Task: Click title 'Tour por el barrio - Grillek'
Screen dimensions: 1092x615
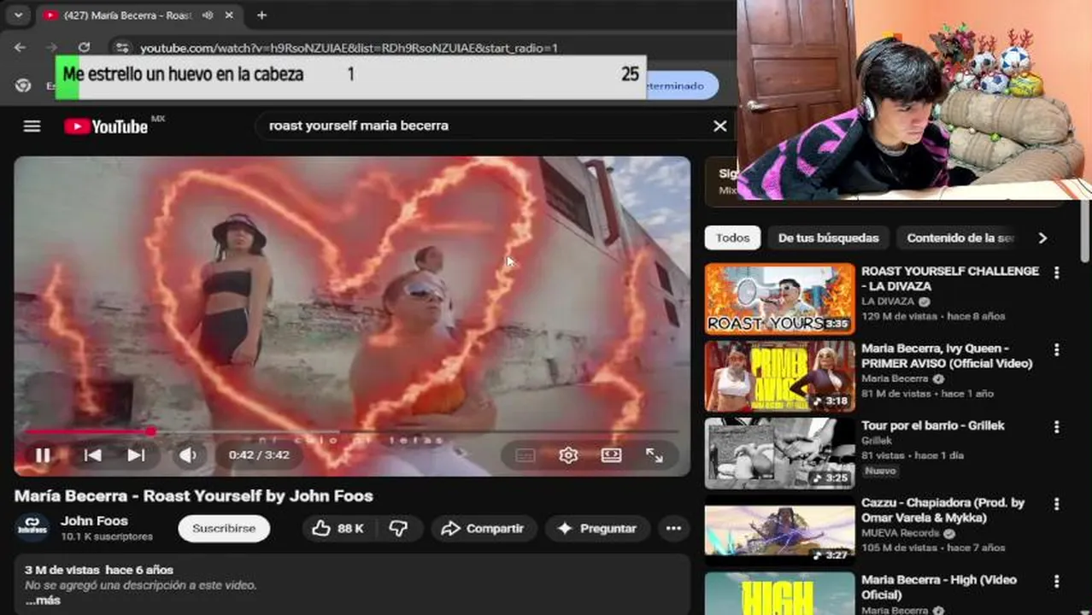Action: (x=933, y=425)
